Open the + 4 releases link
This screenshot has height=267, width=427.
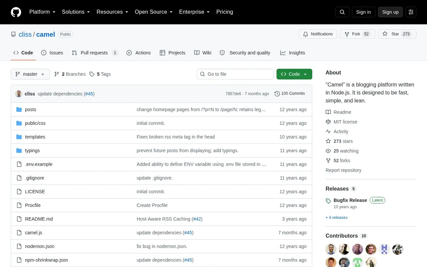coord(337,218)
